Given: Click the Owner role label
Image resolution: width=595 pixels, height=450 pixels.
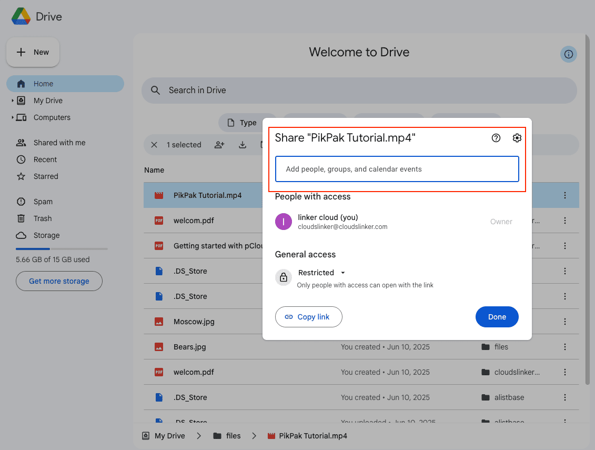Looking at the screenshot, I should pos(501,222).
